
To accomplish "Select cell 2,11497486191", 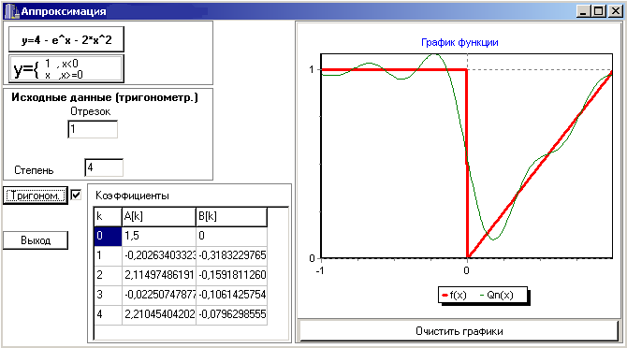I will (159, 275).
